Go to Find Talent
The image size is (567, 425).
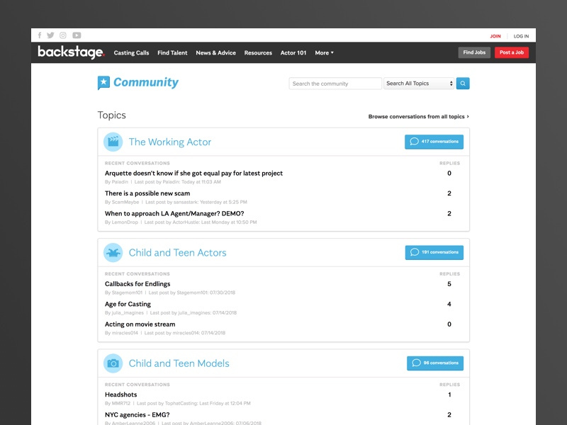pos(172,52)
